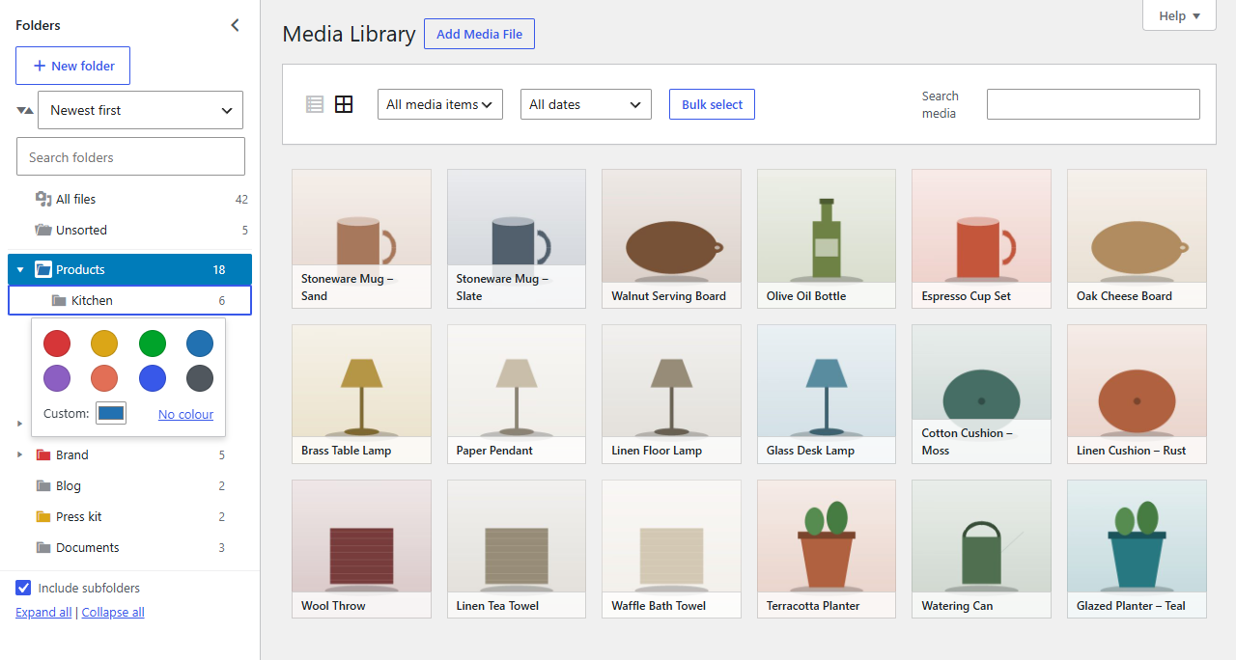Click the red Brand folder icon
1236x660 pixels.
pyautogui.click(x=43, y=454)
